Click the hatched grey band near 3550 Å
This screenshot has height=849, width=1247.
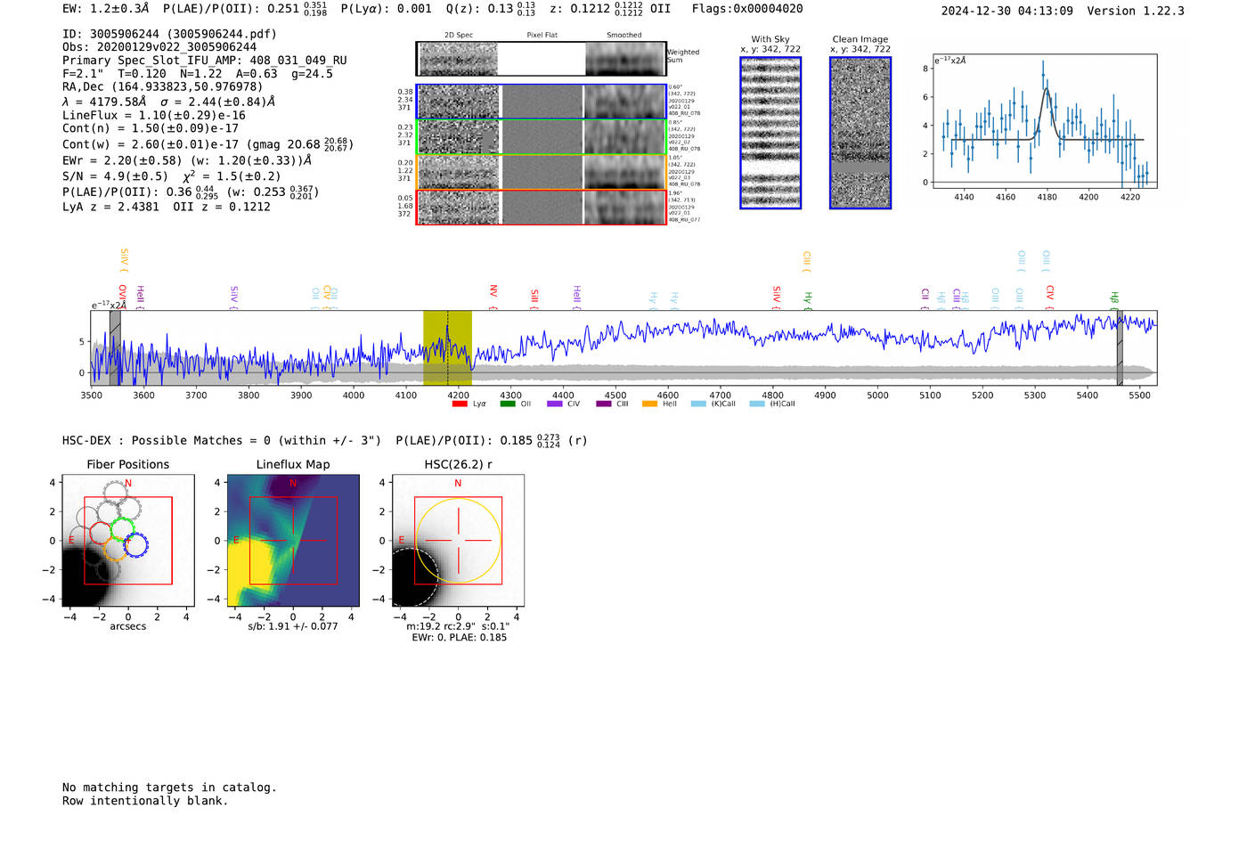tap(115, 347)
